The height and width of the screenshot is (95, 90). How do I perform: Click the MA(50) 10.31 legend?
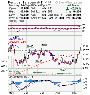click(x=16, y=39)
